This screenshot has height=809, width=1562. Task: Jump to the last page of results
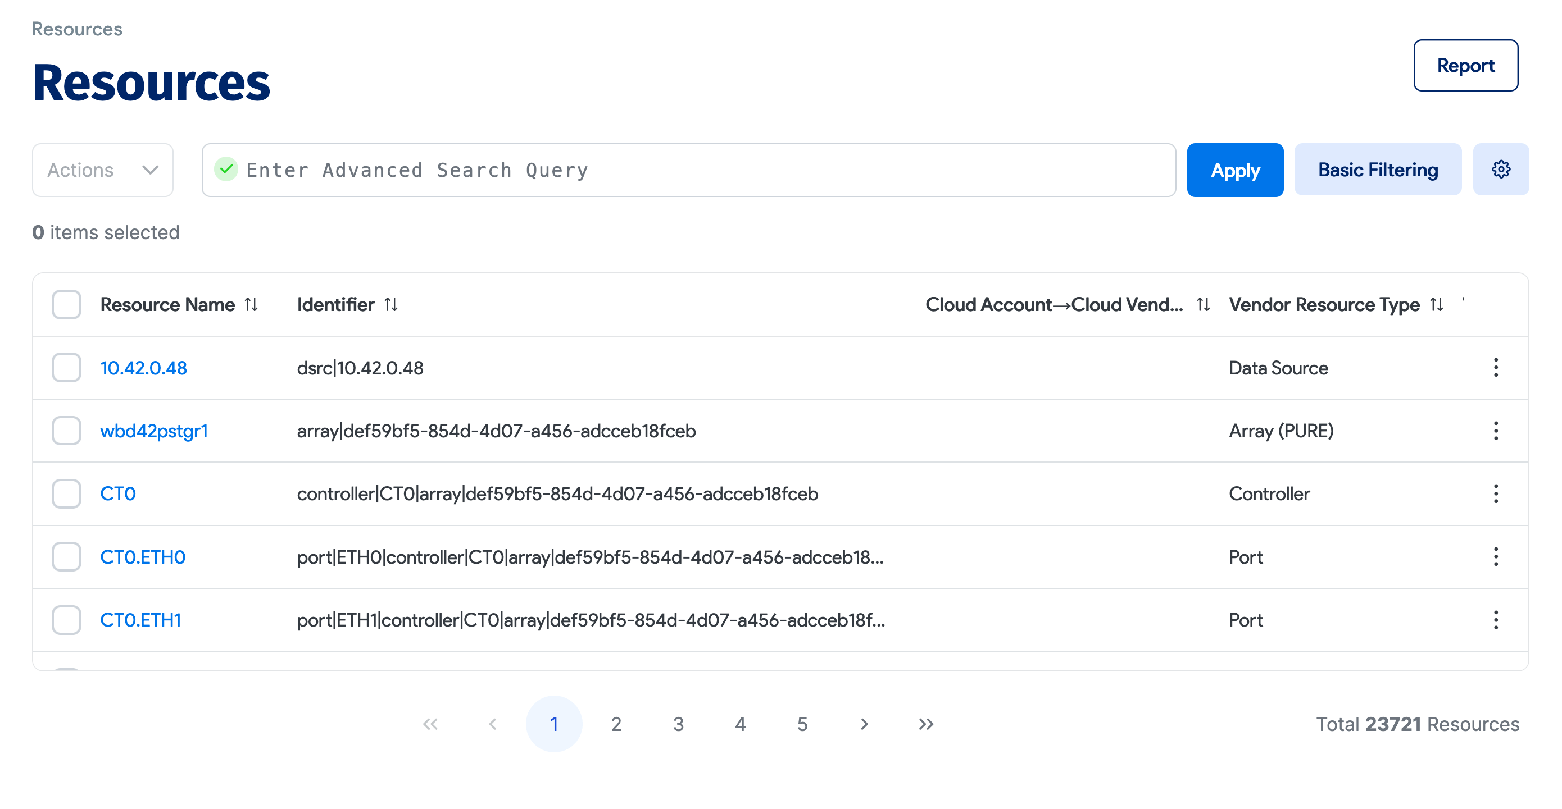(x=926, y=724)
